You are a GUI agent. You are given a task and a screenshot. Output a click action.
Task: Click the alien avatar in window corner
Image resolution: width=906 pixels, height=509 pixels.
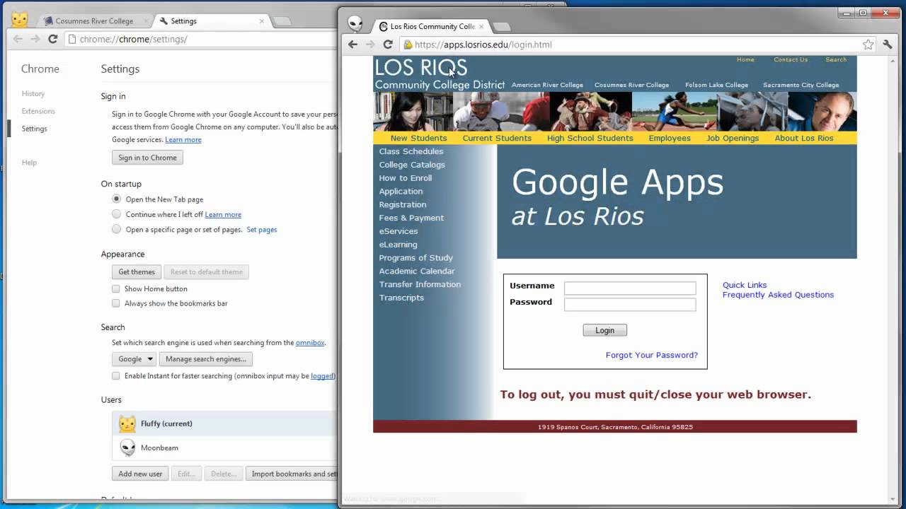pyautogui.click(x=355, y=24)
